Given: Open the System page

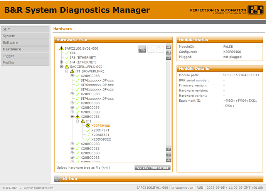Looking at the screenshot, I should 25,36.
